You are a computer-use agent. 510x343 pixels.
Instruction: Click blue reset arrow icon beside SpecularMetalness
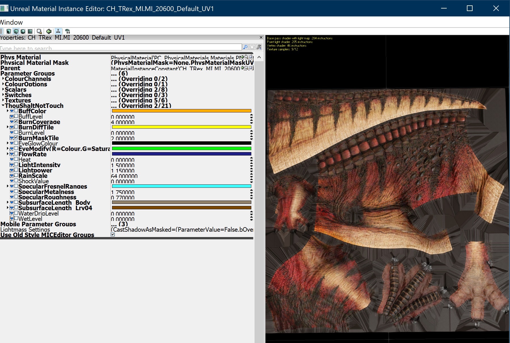tap(12, 192)
